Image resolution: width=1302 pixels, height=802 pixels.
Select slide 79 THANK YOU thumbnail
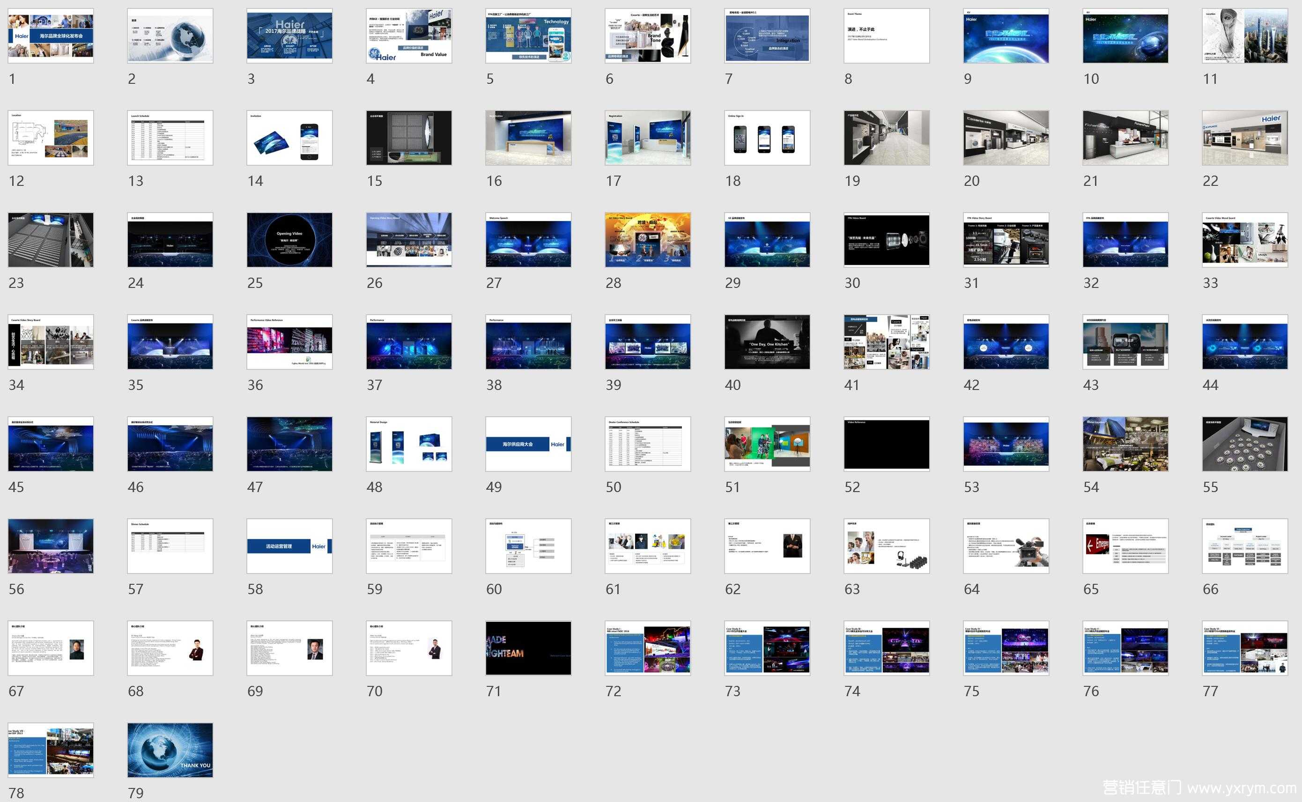170,750
